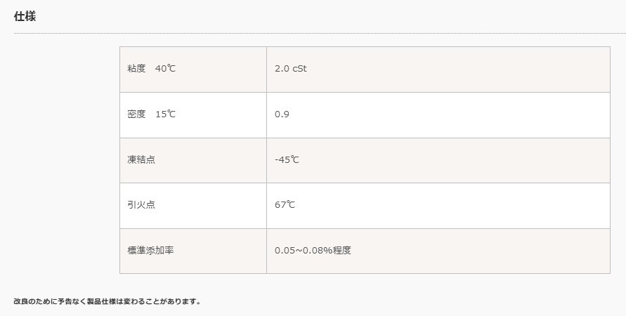Click the word 密度 in the table
626x316 pixels.
[136, 114]
